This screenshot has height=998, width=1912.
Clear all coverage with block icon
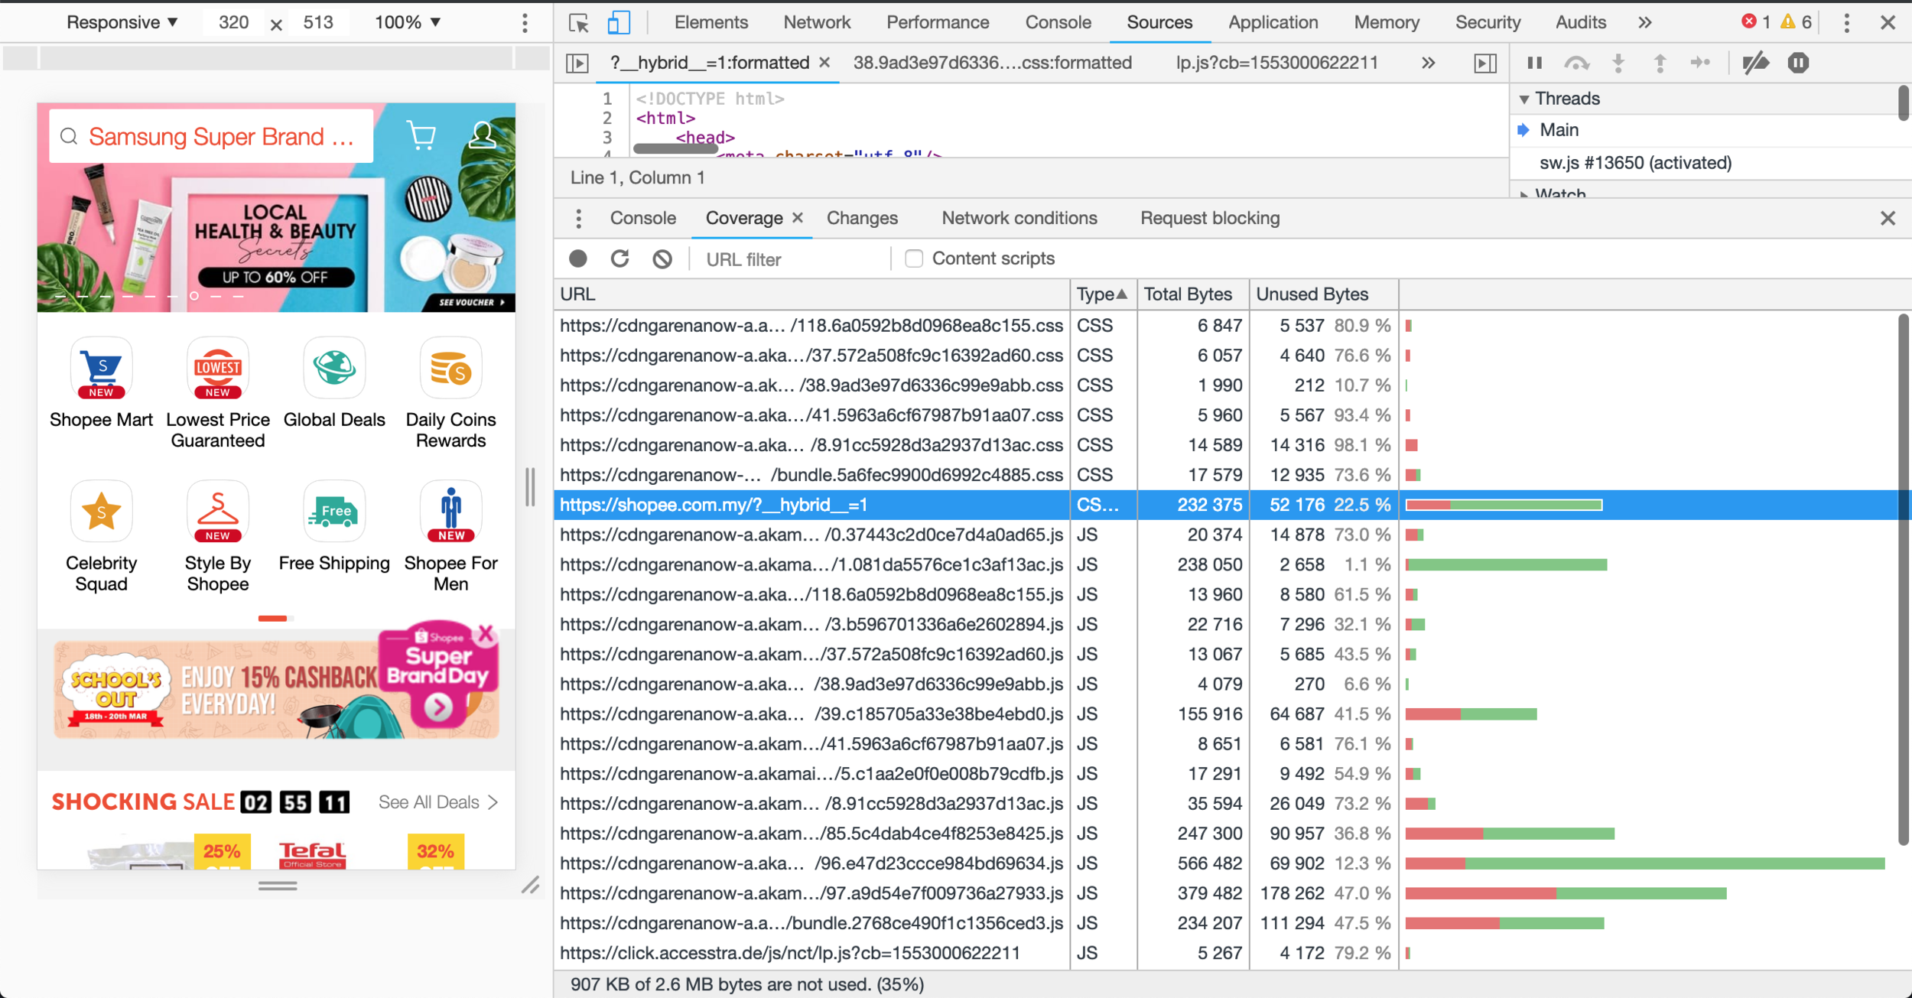coord(662,259)
